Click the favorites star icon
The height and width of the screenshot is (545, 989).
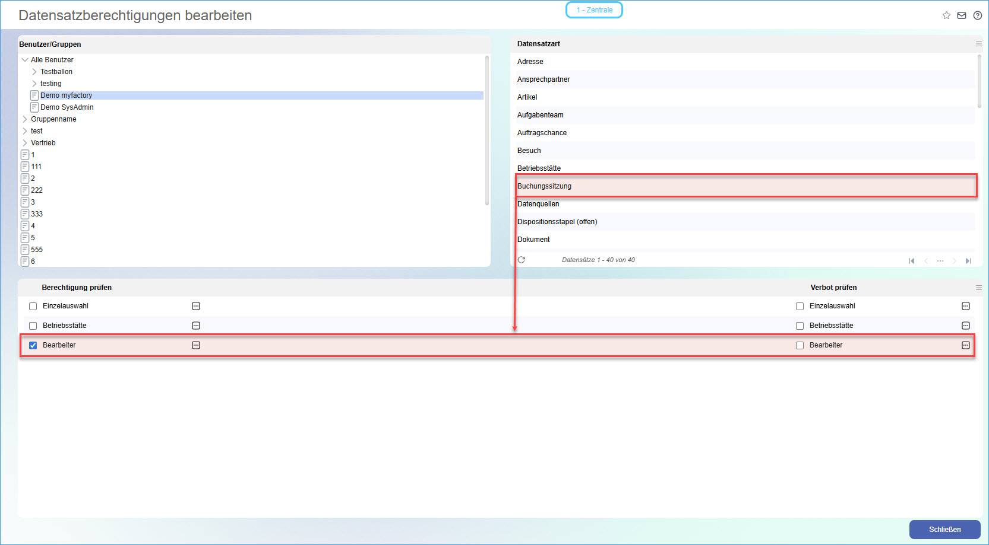click(946, 15)
